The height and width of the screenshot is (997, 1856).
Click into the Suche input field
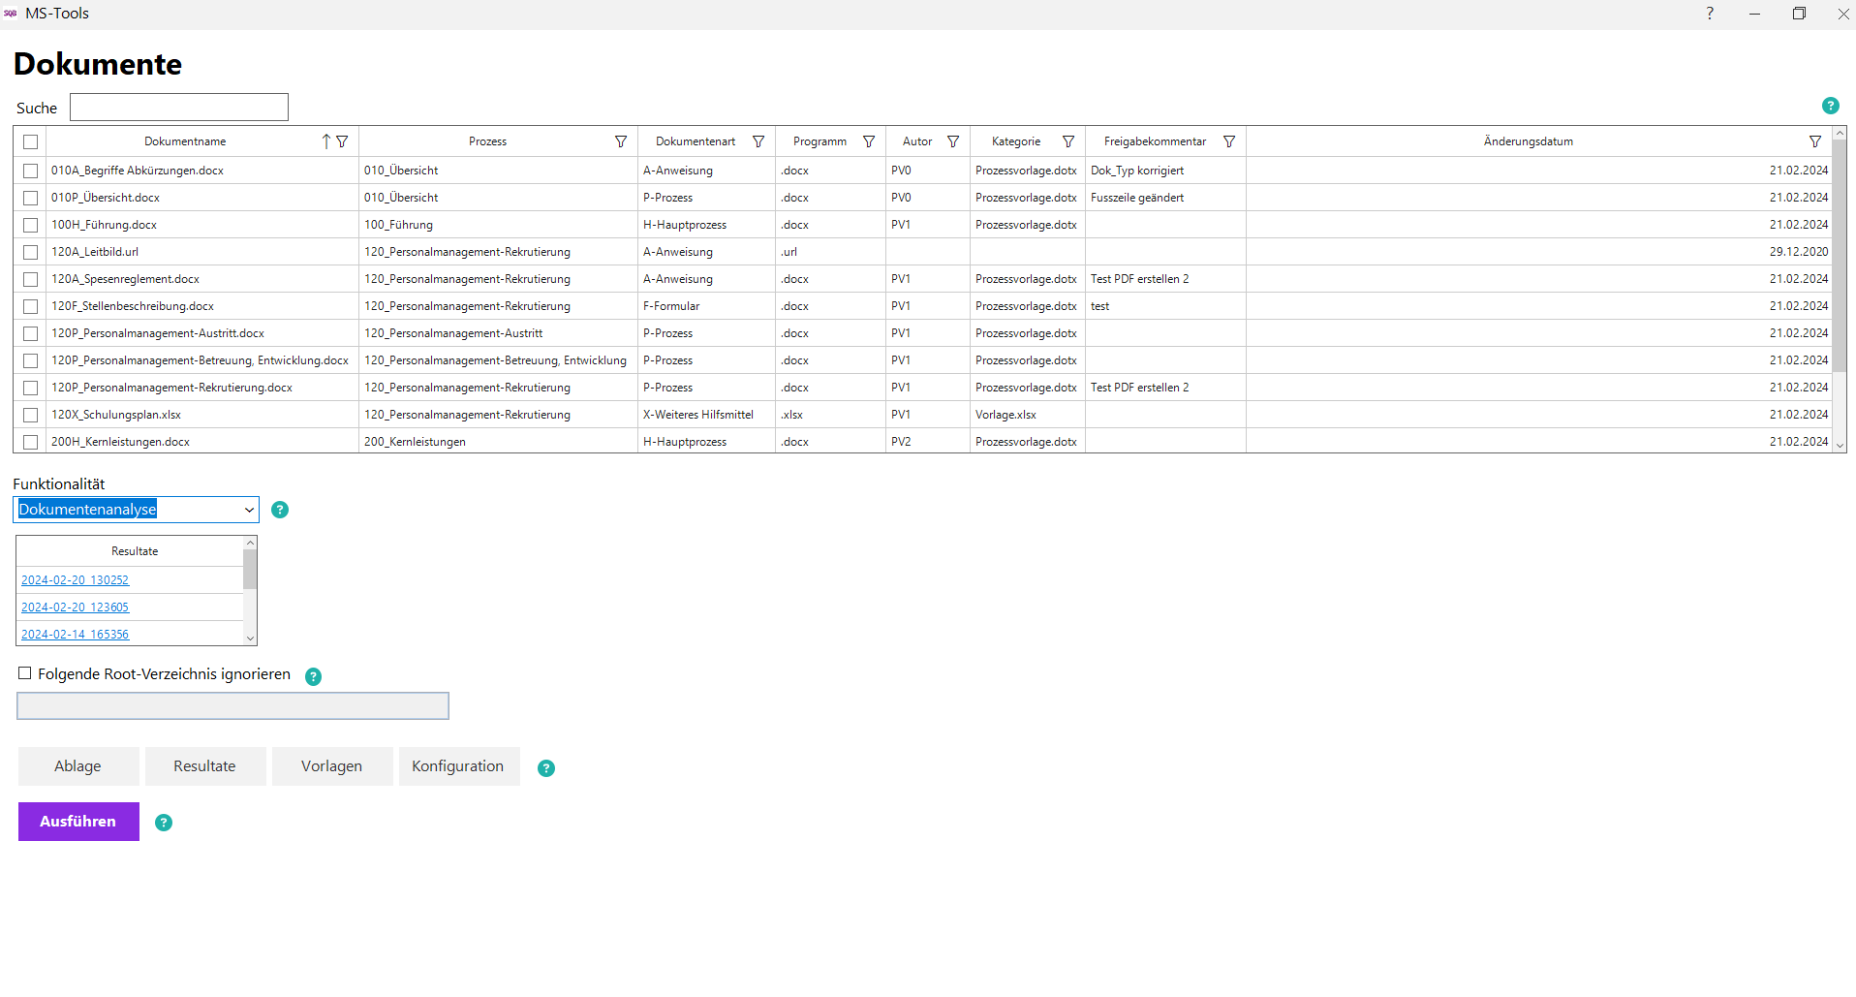coord(179,108)
